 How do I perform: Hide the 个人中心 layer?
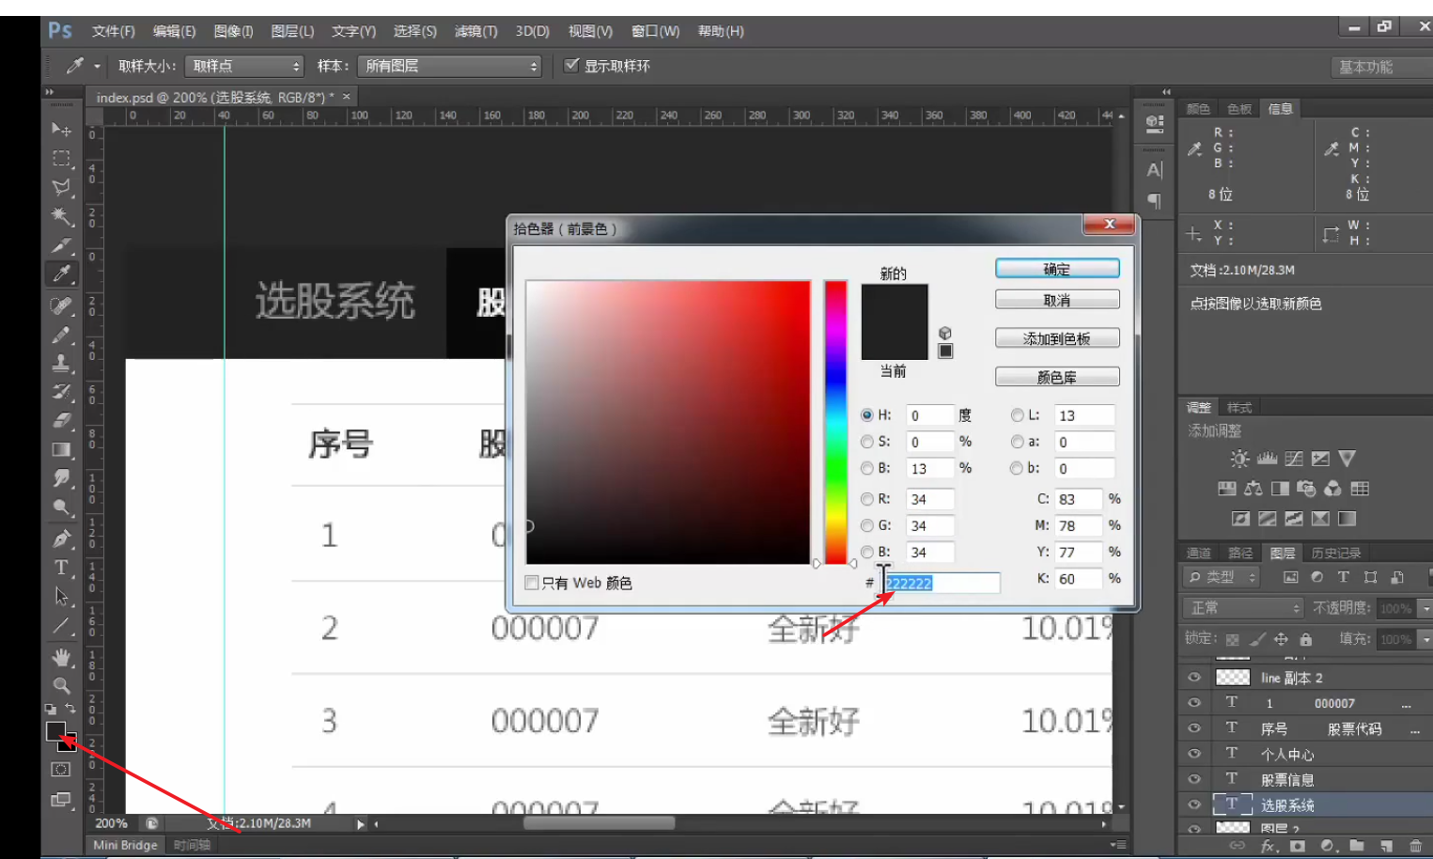pos(1194,754)
